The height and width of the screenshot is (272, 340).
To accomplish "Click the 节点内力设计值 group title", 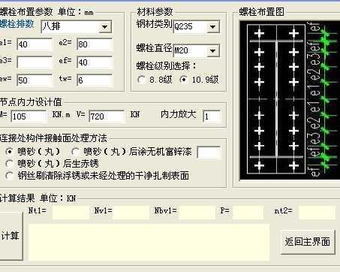I will pyautogui.click(x=31, y=102).
